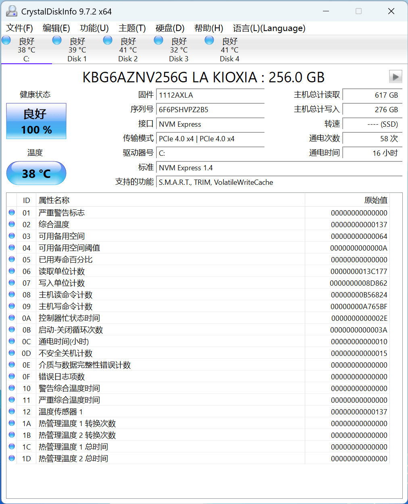Switch to the Disk 2 tab
The width and height of the screenshot is (408, 504).
[128, 49]
